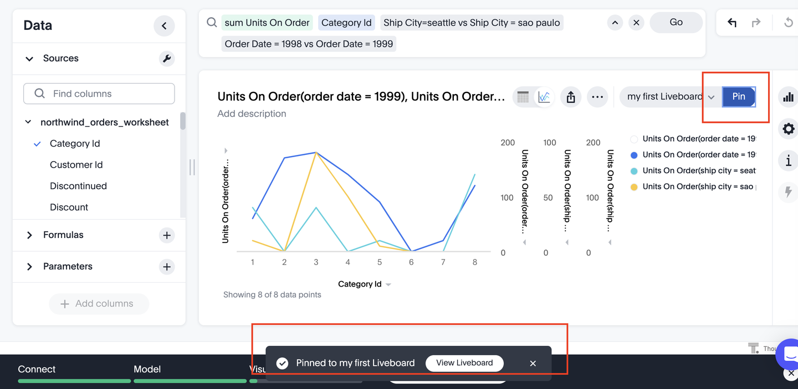This screenshot has height=389, width=798.
Task: Click the Pin button
Action: pos(739,97)
